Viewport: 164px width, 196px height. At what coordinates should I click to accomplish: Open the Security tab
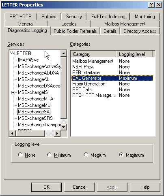(74, 17)
